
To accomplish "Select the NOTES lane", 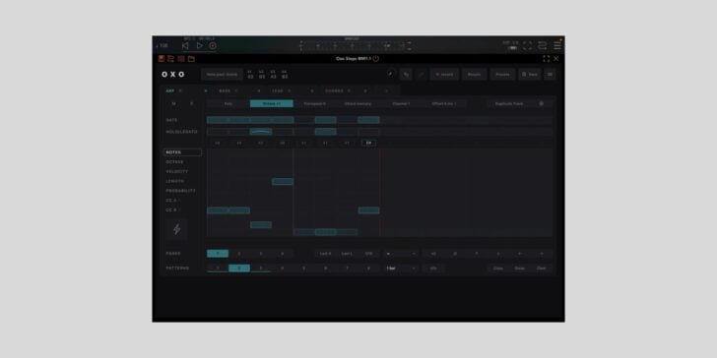I will (x=182, y=152).
